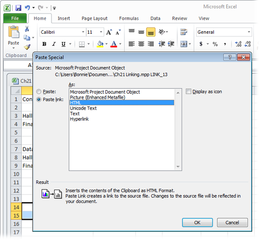The image size is (260, 240).
Task: Click Wrap Text icon
Action: [184, 32]
